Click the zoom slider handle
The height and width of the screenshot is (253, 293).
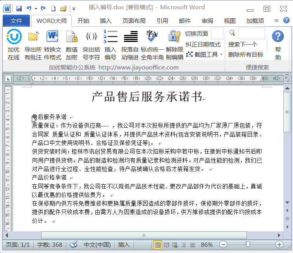coord(248,244)
